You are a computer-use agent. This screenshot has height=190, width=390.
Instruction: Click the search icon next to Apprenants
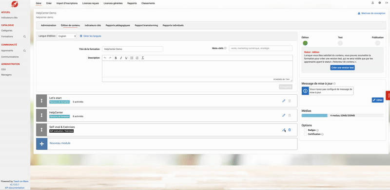pos(25,51)
